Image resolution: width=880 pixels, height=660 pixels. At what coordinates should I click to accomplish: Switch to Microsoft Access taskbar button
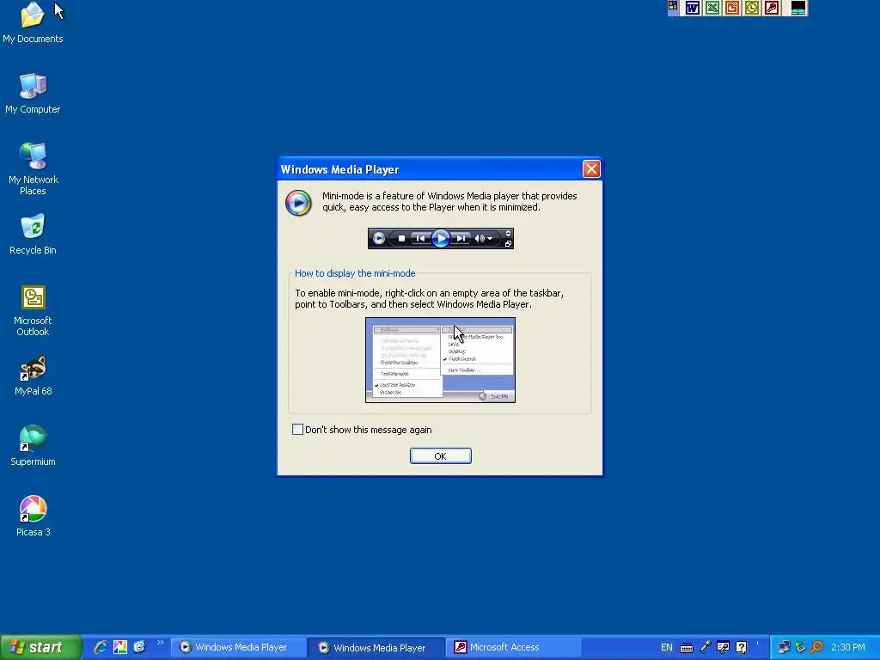[x=516, y=648]
